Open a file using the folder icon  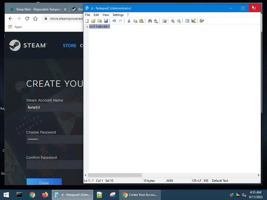[93, 21]
